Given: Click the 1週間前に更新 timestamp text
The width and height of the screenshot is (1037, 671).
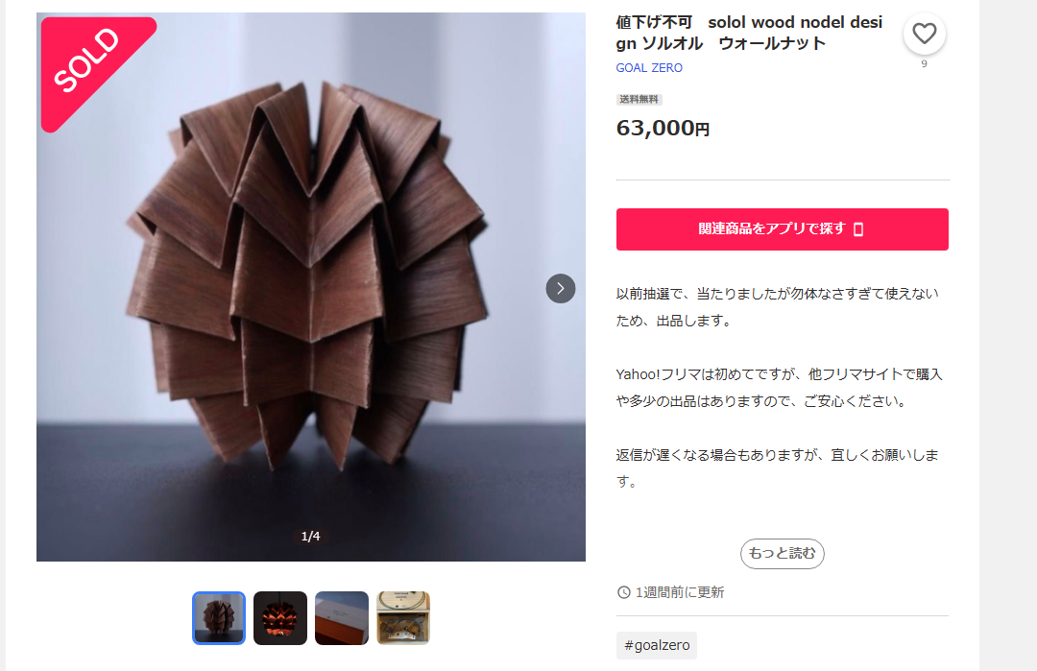Looking at the screenshot, I should coord(680,592).
